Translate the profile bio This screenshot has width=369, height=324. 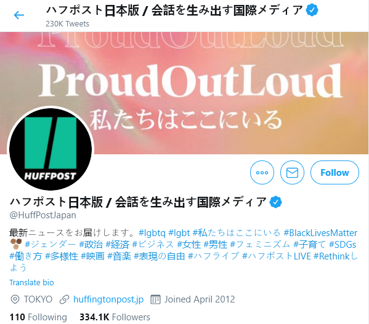(31, 282)
